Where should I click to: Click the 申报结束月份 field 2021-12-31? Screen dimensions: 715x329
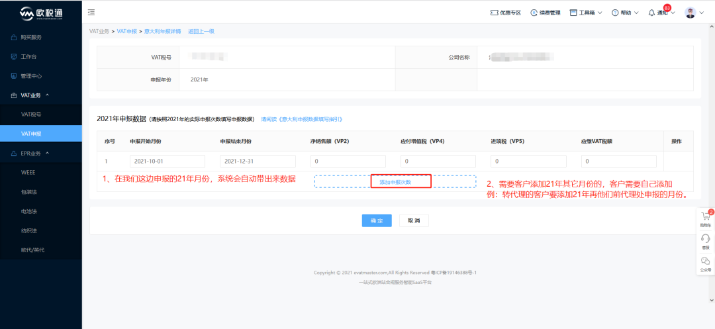point(258,162)
